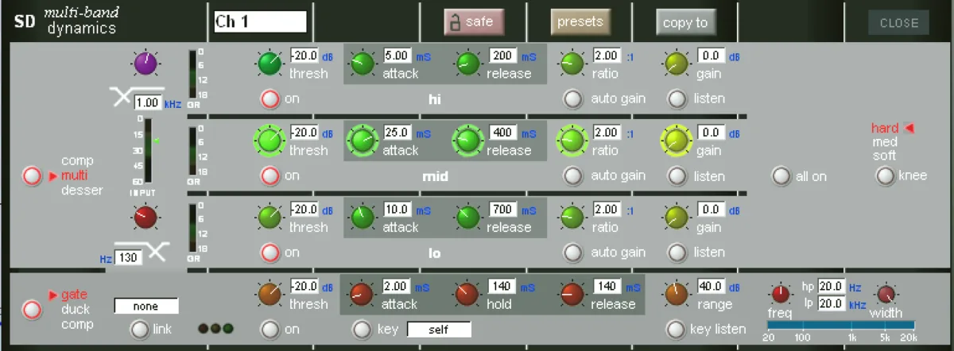The image size is (954, 351).
Task: Enable the lo band on button
Action: [271, 253]
